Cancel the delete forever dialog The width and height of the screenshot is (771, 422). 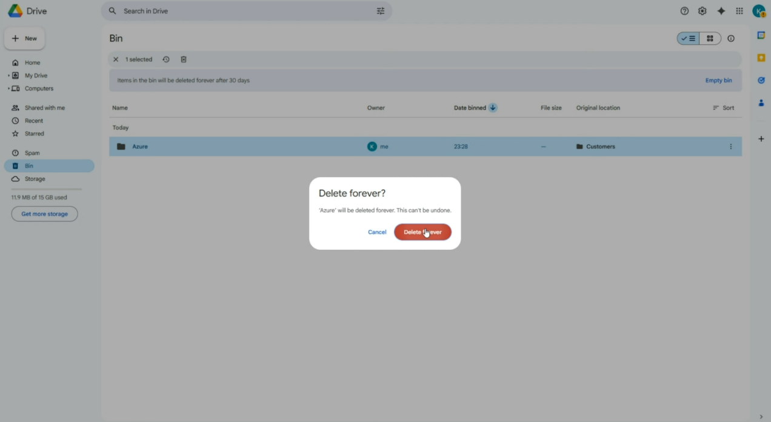point(377,232)
